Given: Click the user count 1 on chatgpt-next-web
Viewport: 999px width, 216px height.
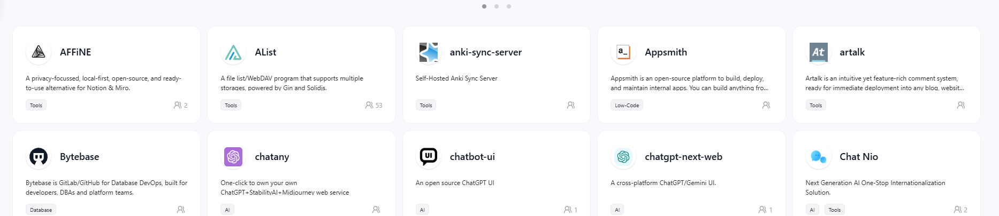Looking at the screenshot, I should click(771, 210).
